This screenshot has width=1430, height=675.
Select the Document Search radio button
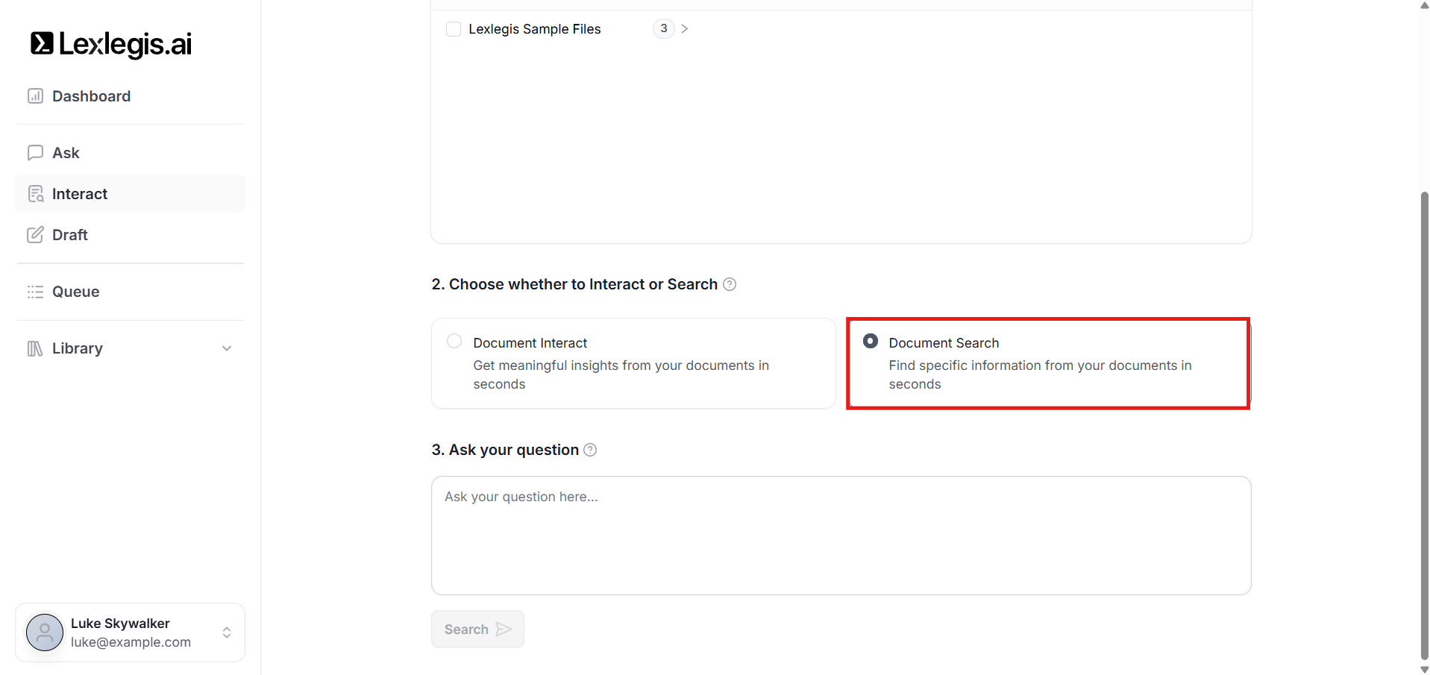click(x=870, y=342)
